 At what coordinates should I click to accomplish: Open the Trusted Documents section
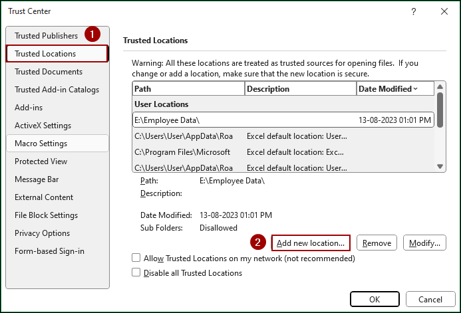[57, 72]
